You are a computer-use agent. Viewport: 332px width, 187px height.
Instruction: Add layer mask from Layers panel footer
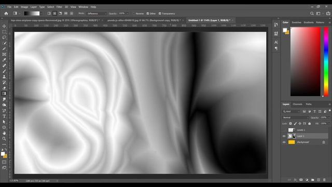click(301, 180)
